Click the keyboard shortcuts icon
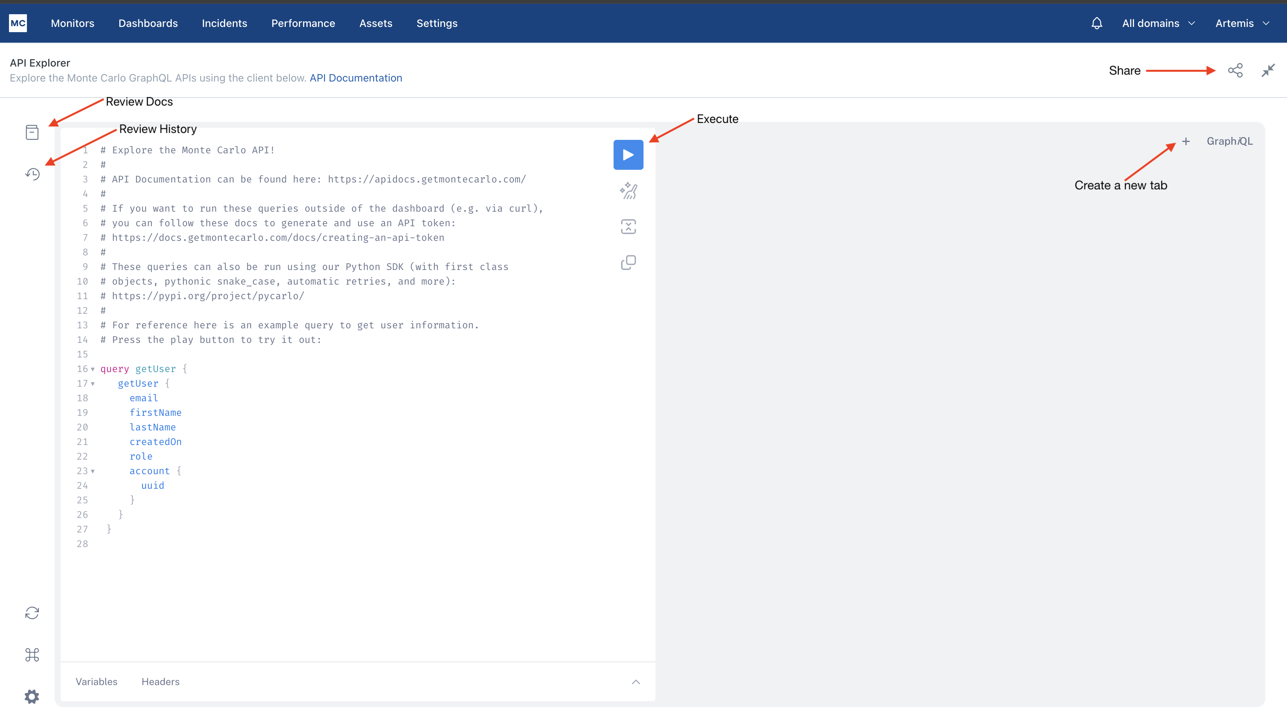Screen dimensions: 1287x718 (x=32, y=655)
